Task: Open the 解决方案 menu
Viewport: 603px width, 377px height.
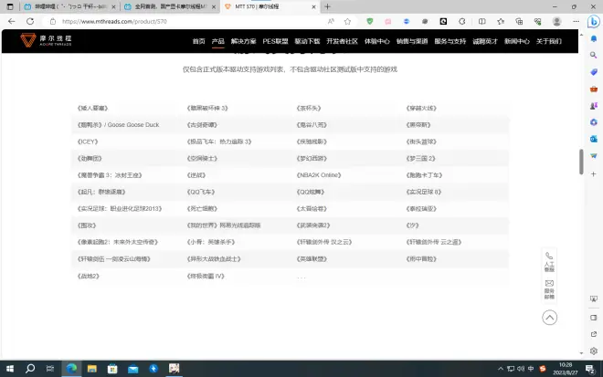Action: pos(243,41)
